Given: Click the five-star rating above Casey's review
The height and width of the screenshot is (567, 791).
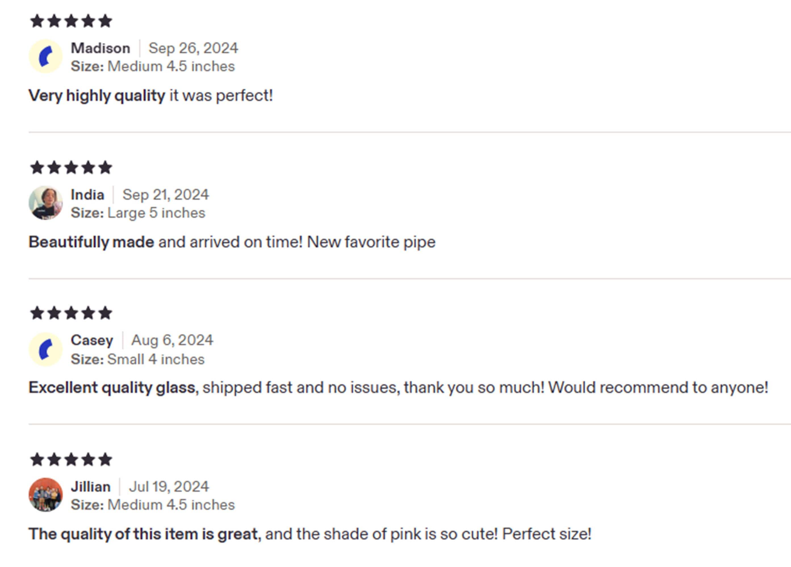Looking at the screenshot, I should click(x=71, y=313).
